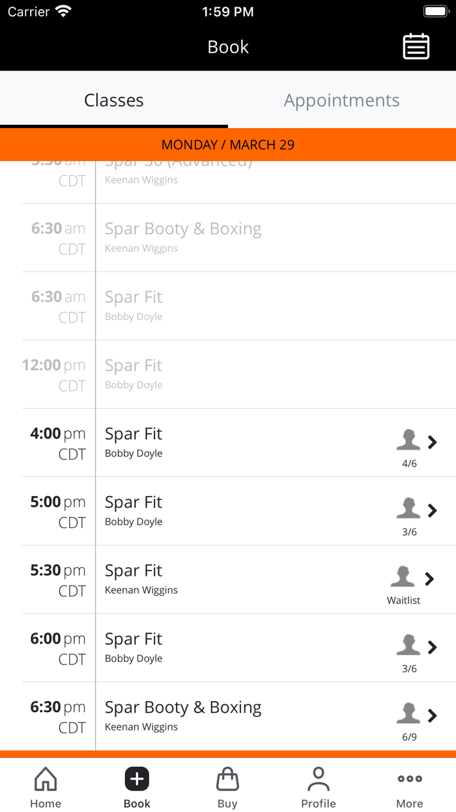Select the Classes tab

tap(114, 100)
